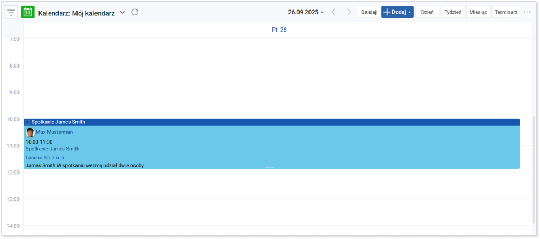Viewport: 540px width, 239px height.
Task: Click the Pt 26 day header
Action: click(279, 30)
